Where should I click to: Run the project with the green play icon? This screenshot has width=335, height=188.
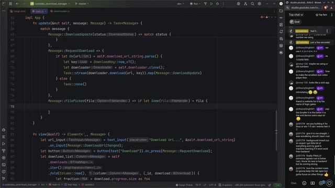click(211, 4)
